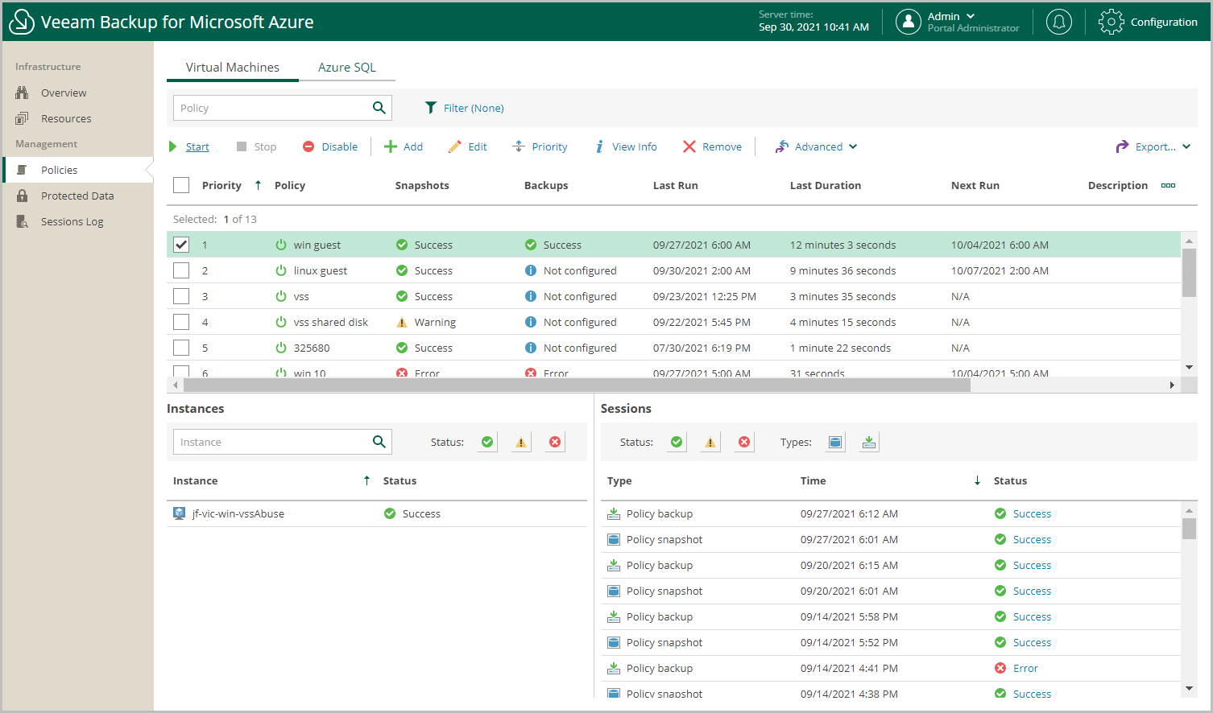Open Success link for 09/20/2021 6:01 AM session
The width and height of the screenshot is (1213, 713).
pyautogui.click(x=1032, y=591)
